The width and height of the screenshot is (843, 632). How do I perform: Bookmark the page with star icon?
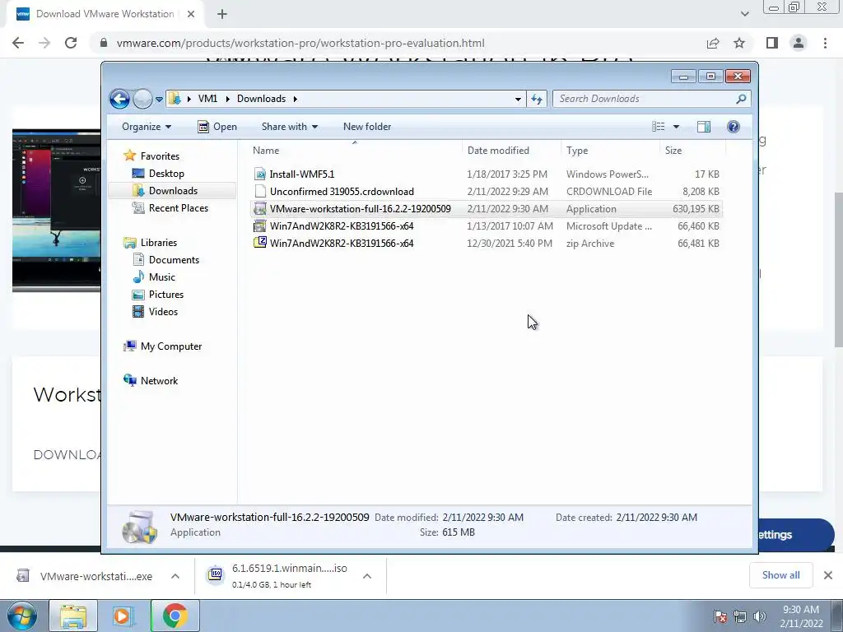coord(739,43)
